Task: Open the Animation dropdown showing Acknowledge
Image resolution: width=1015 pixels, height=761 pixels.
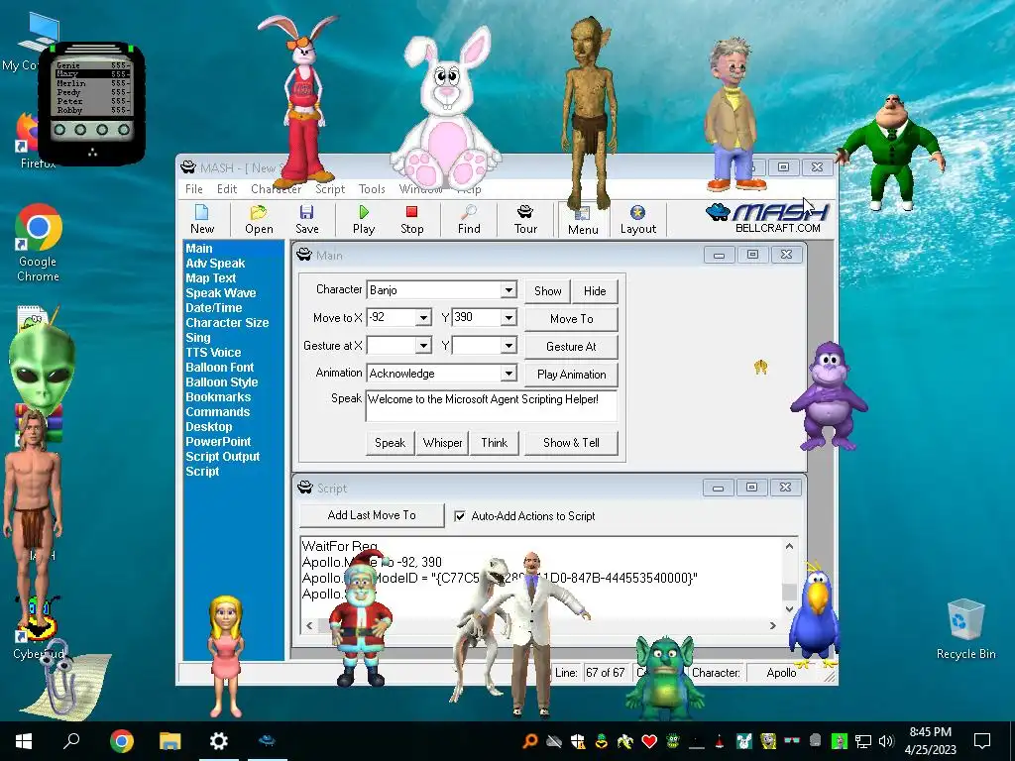Action: [508, 374]
